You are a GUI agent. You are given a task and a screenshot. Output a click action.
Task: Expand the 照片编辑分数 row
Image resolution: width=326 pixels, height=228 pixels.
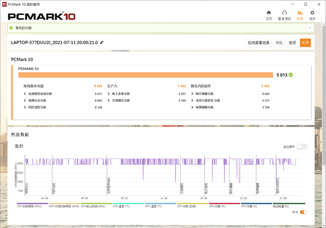tap(192, 94)
